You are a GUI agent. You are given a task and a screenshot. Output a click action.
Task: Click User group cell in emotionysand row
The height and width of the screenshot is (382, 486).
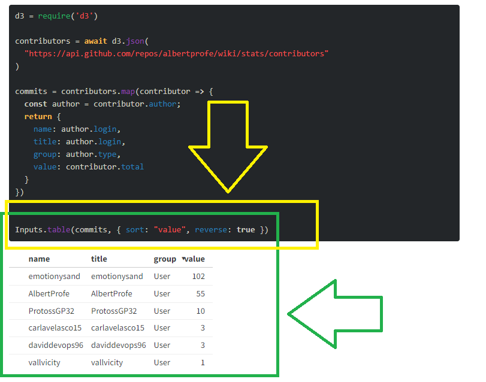(162, 277)
